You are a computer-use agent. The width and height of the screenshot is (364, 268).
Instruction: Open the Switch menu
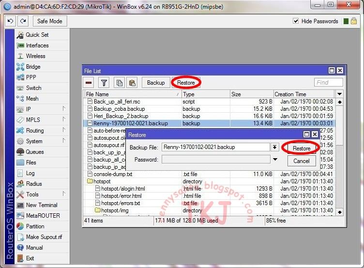click(x=34, y=88)
